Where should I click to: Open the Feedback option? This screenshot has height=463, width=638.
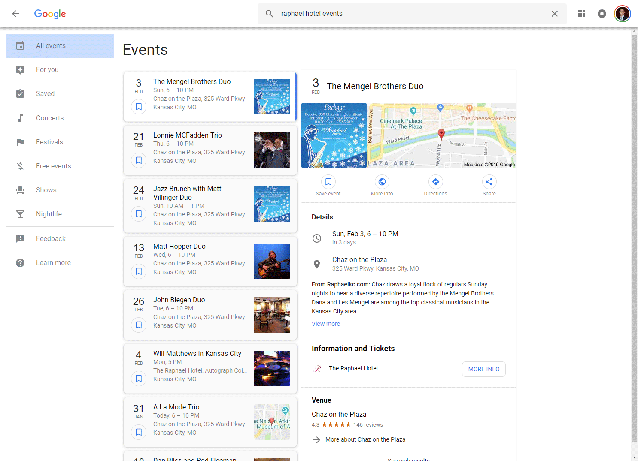60,239
